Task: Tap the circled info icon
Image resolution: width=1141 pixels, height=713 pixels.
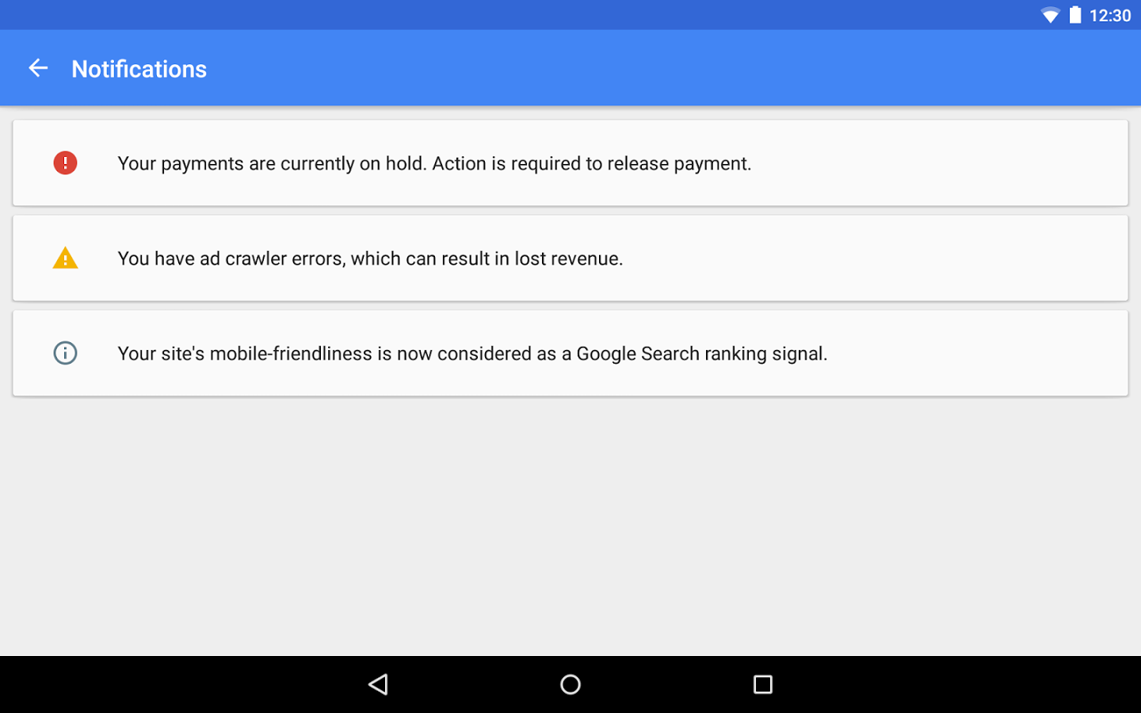Action: [x=65, y=353]
